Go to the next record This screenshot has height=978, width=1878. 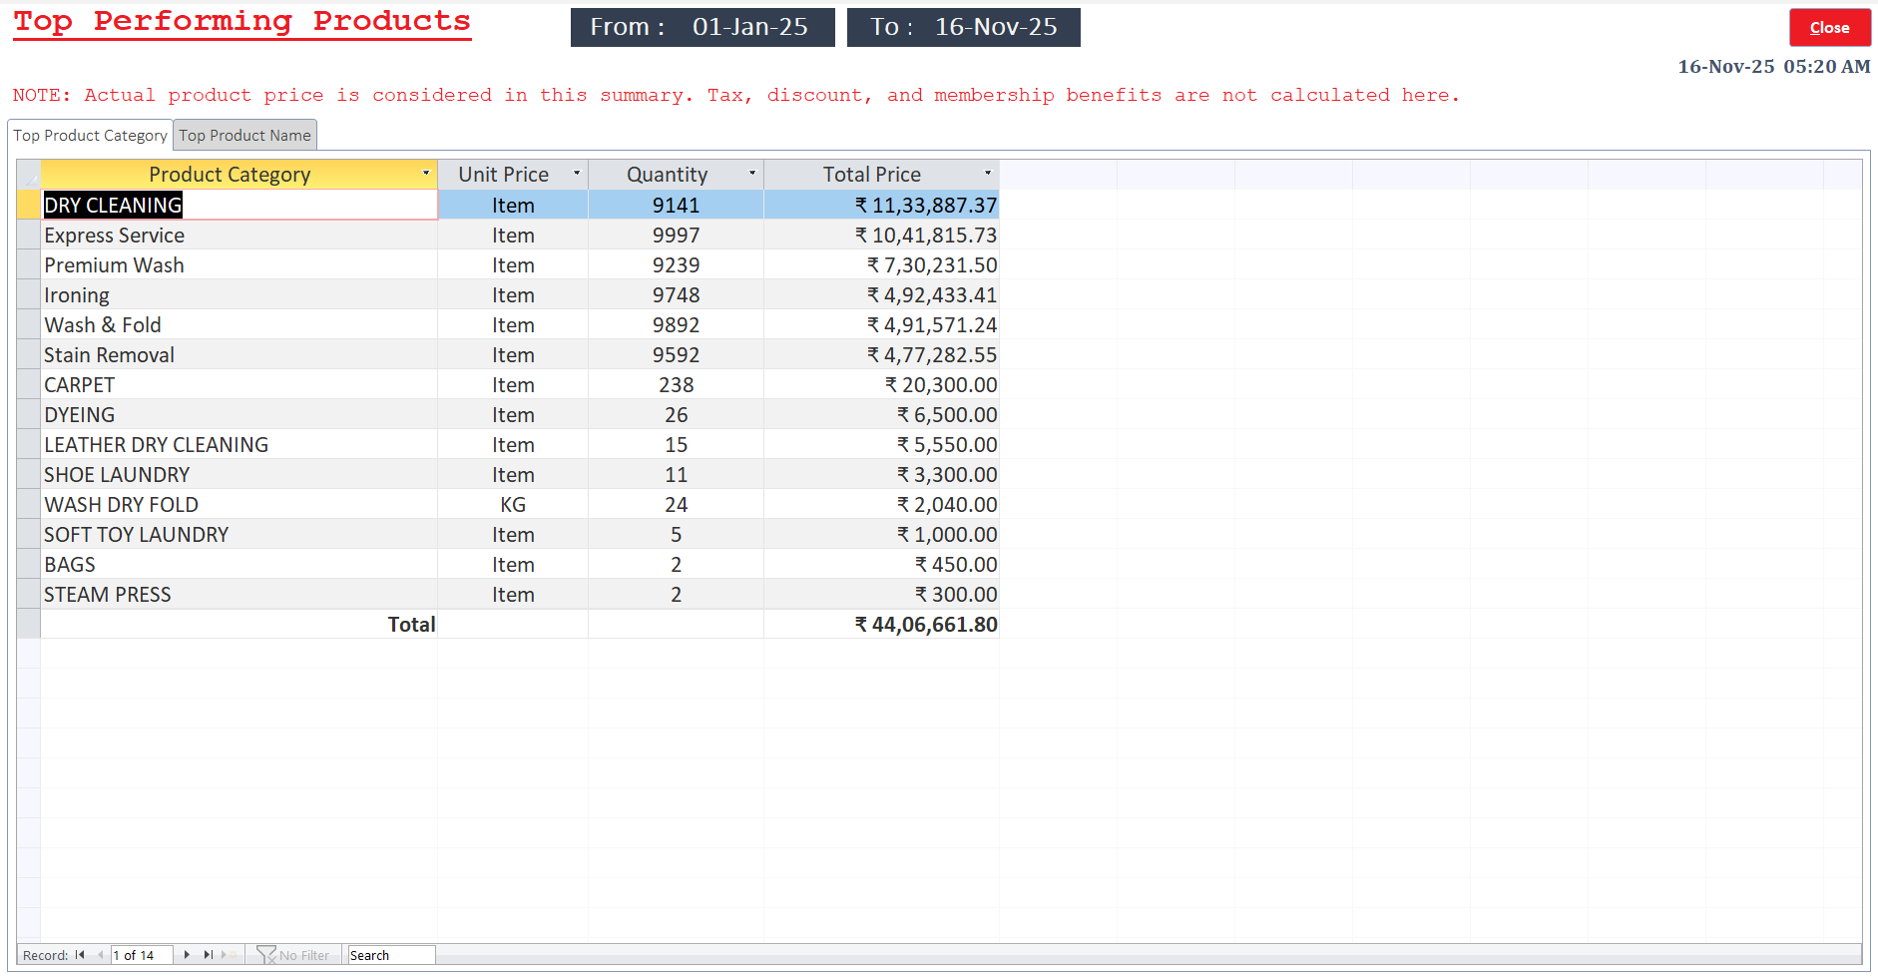(x=187, y=955)
